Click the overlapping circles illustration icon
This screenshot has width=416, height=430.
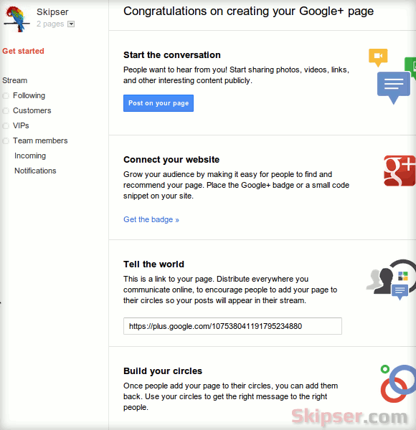click(x=399, y=383)
